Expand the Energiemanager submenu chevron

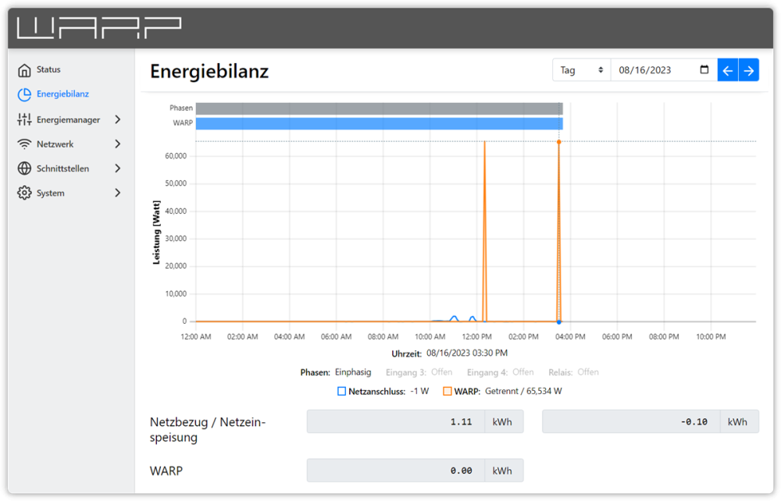click(118, 119)
